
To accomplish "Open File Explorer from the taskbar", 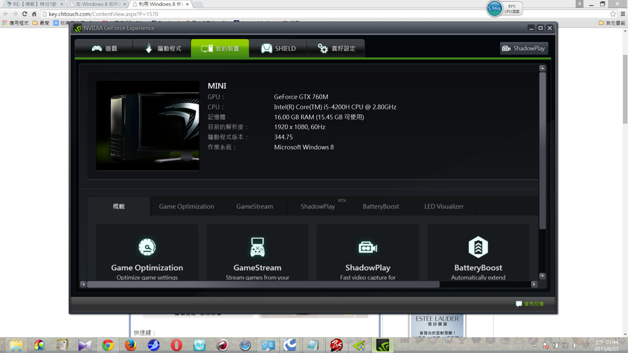I will coord(16,345).
